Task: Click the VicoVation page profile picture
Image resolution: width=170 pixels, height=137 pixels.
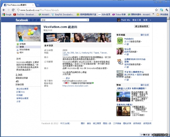Action: [28, 33]
